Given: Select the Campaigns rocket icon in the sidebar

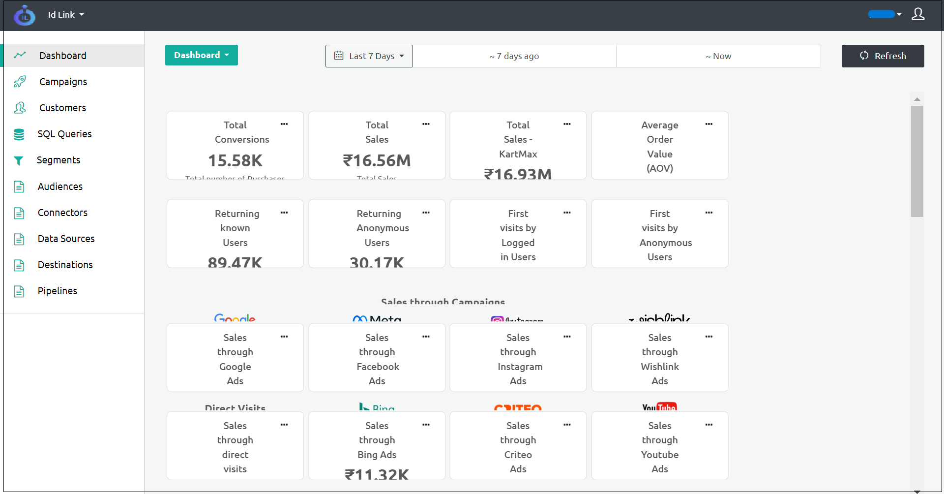Looking at the screenshot, I should coord(20,82).
